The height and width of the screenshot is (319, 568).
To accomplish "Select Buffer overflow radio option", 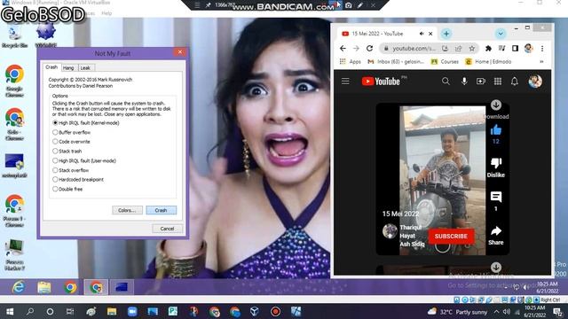I will coord(55,132).
